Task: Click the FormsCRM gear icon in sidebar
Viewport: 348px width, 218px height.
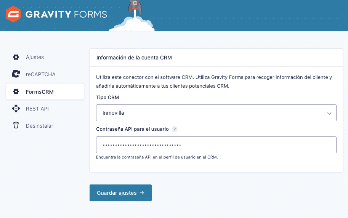Action: pos(16,91)
